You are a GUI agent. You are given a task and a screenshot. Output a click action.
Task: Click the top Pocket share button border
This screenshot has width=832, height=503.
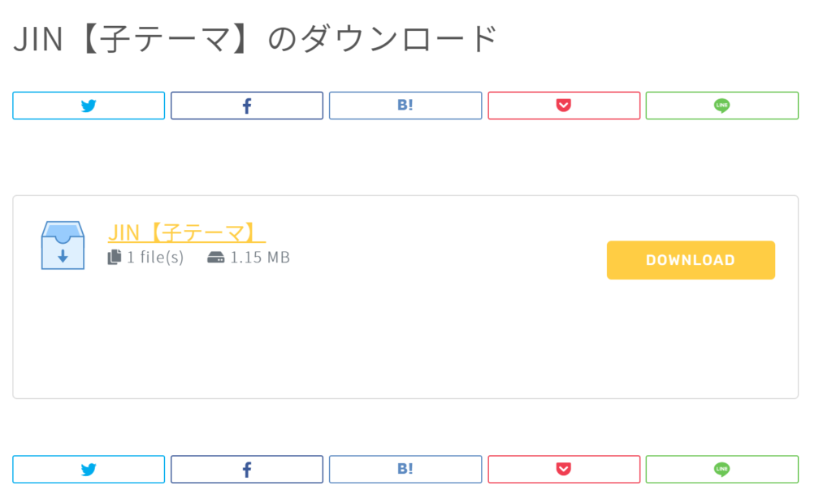[564, 93]
